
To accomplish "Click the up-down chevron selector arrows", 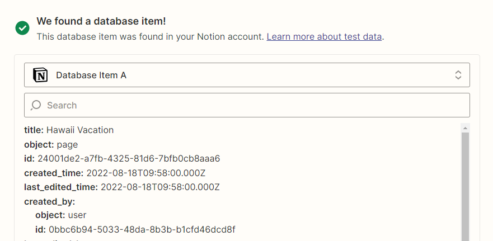I will coord(458,75).
